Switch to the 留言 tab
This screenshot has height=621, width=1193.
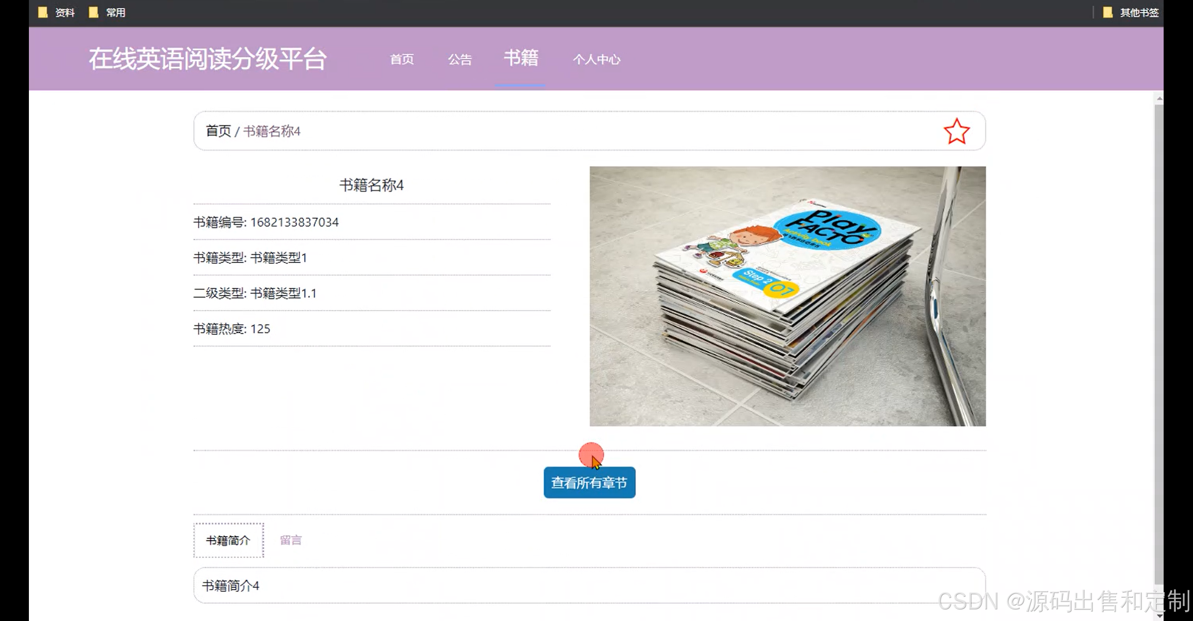(291, 540)
